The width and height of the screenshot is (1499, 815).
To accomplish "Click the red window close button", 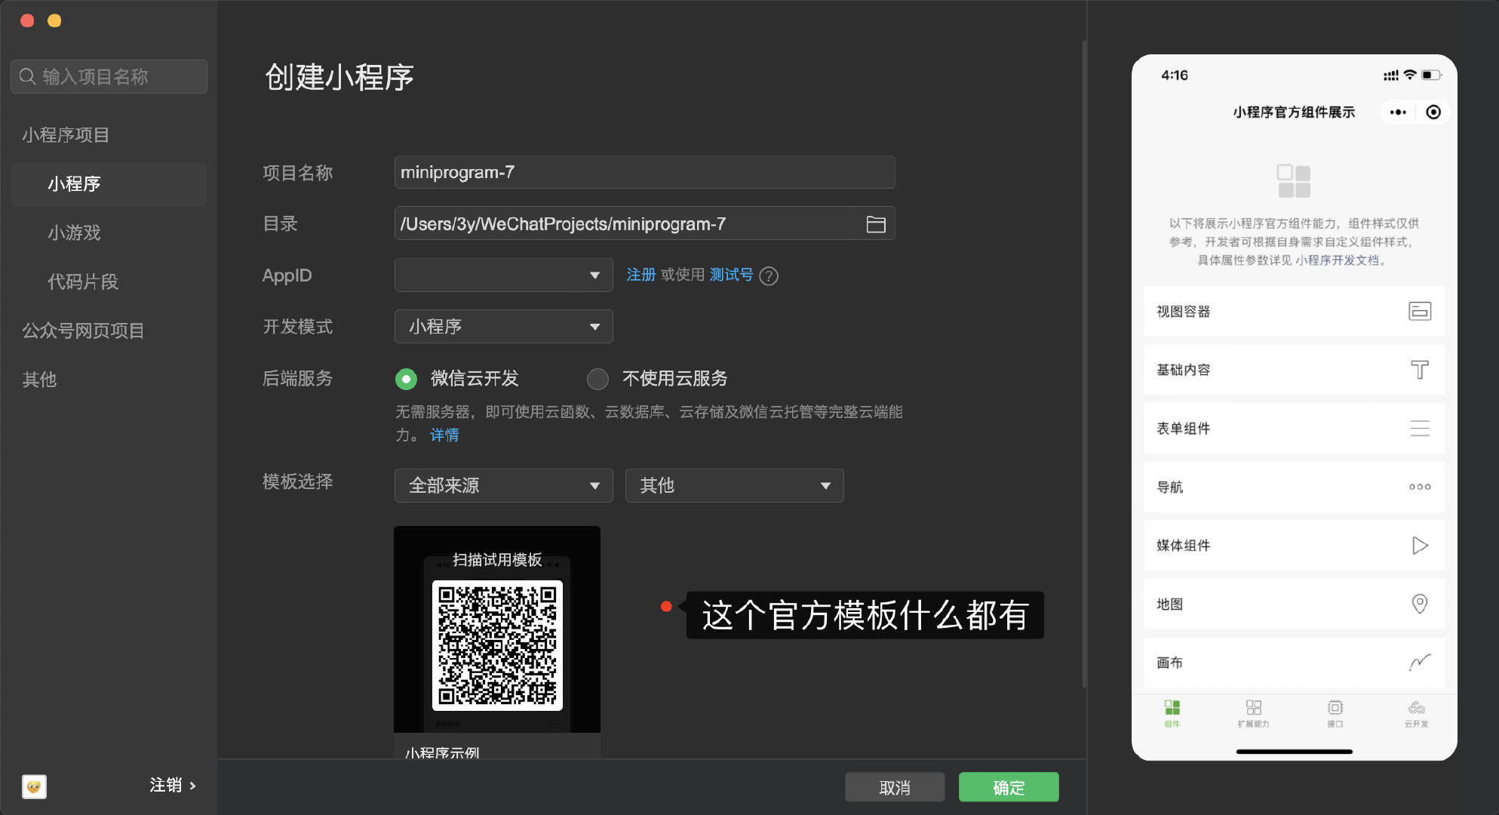I will [27, 21].
